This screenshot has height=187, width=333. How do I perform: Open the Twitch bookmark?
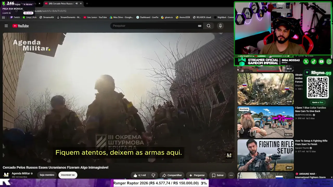click(x=15, y=17)
